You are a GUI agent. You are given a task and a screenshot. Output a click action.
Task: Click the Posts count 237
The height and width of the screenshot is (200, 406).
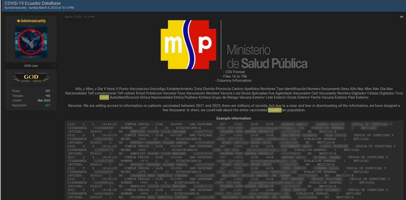48,91
